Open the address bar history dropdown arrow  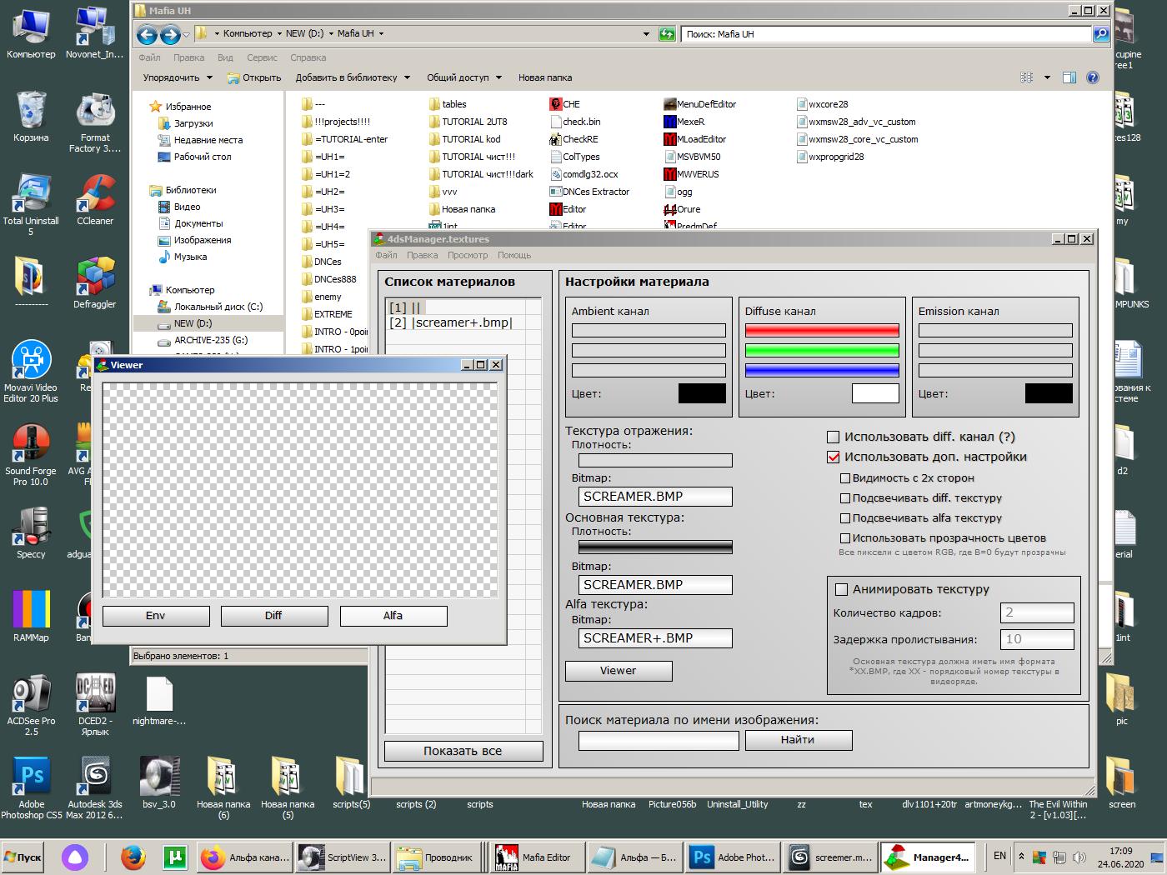point(646,34)
